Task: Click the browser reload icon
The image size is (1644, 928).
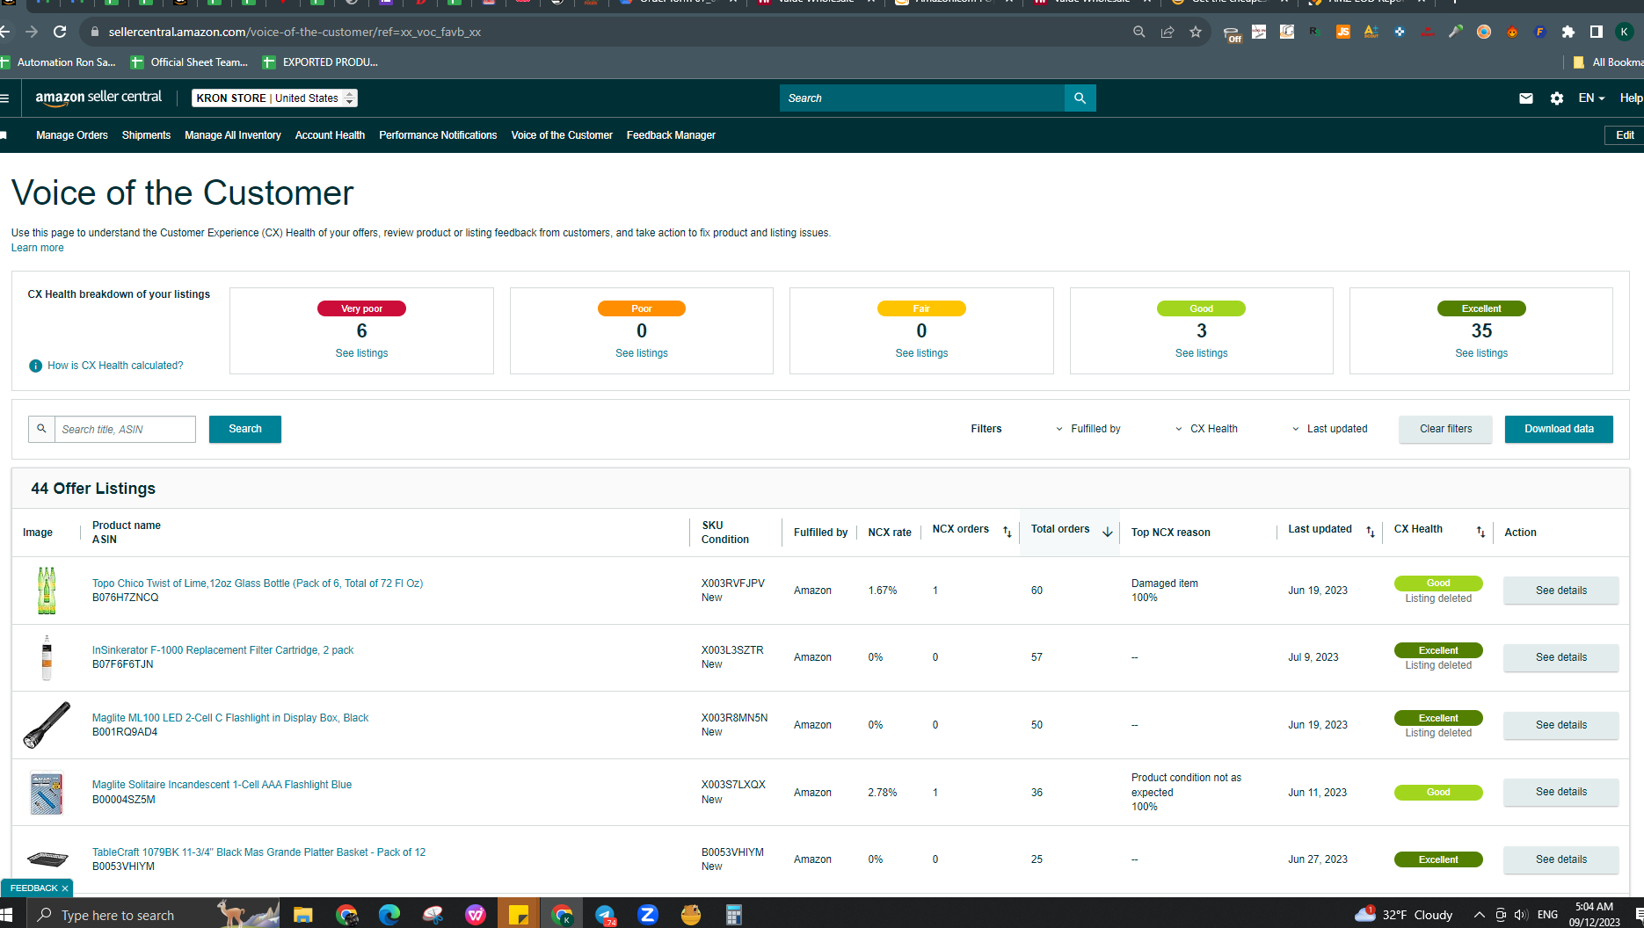Action: pyautogui.click(x=60, y=32)
